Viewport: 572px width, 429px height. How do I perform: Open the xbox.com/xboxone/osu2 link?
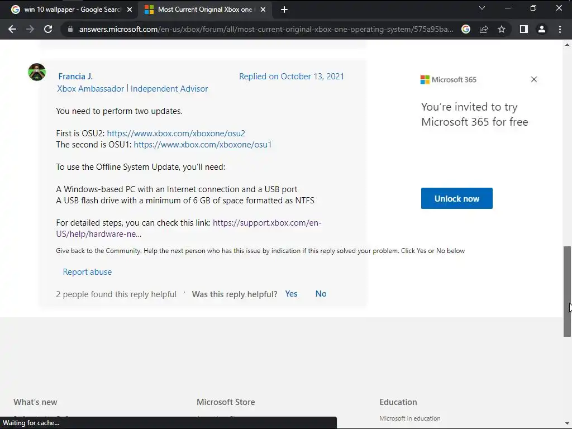[176, 134]
